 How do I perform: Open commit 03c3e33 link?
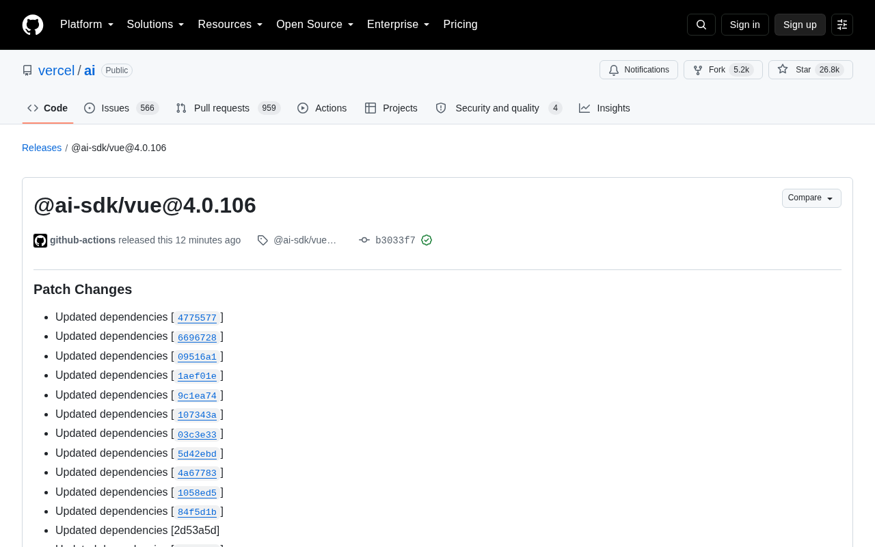(x=197, y=434)
